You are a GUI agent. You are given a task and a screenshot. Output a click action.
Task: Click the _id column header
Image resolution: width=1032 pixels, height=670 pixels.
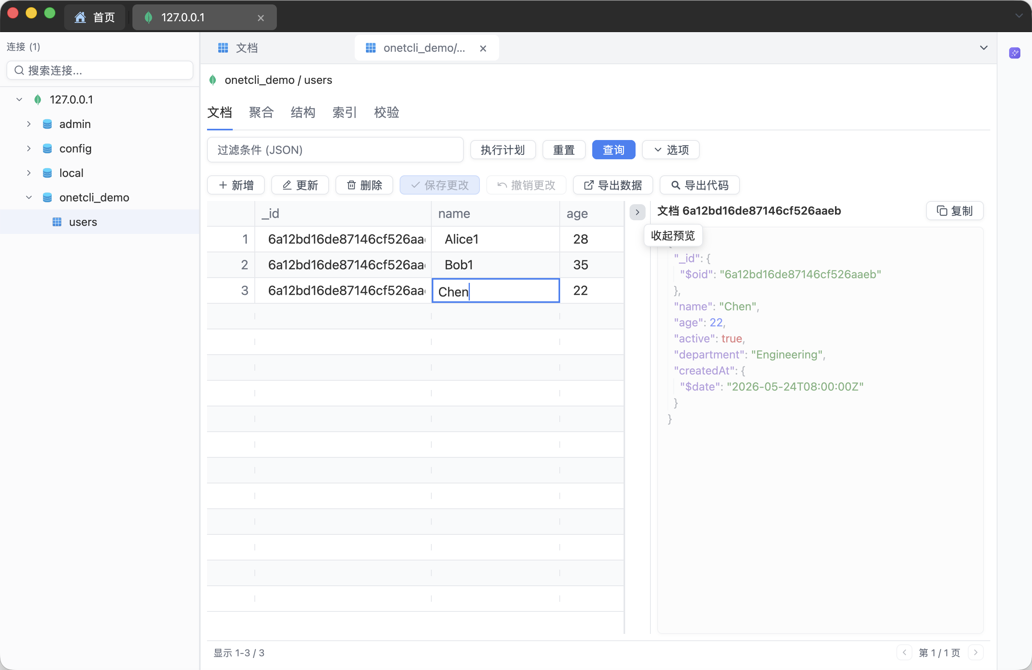(x=343, y=213)
